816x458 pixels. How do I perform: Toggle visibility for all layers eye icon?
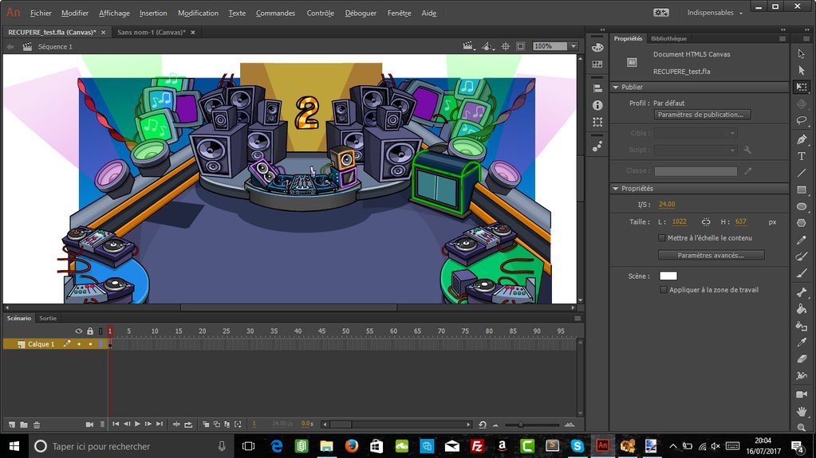click(x=79, y=331)
